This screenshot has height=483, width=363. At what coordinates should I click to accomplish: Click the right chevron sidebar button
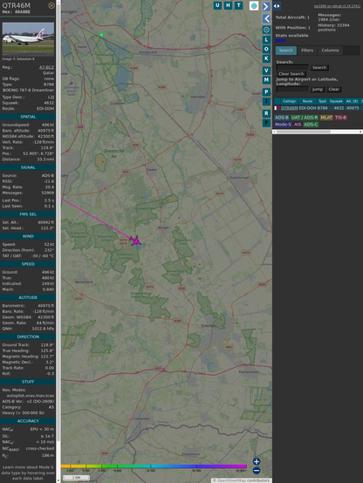(266, 6)
